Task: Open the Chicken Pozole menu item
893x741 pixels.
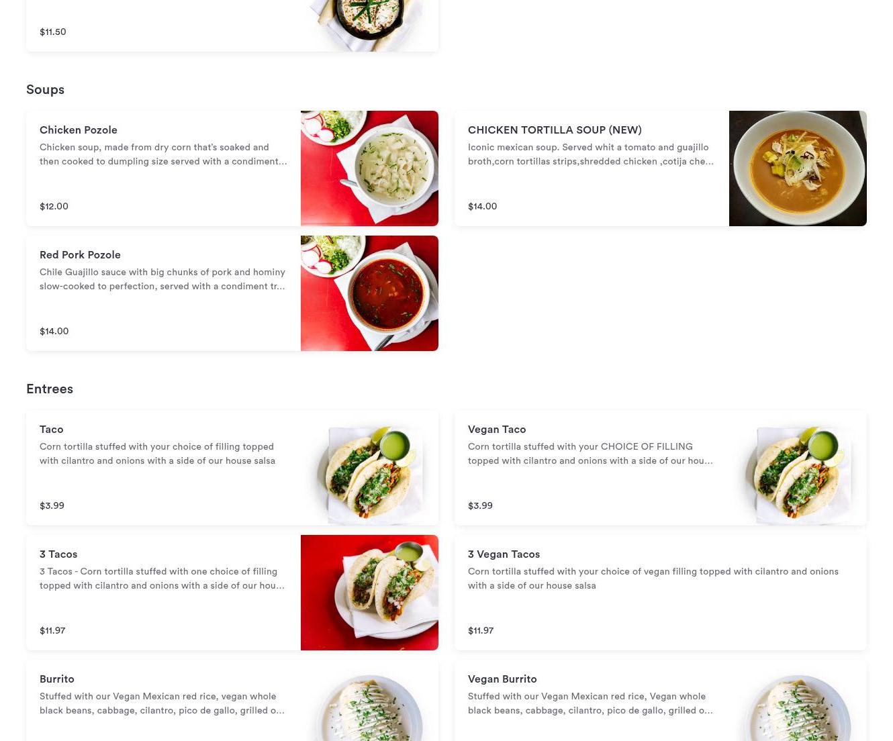Action: (232, 168)
